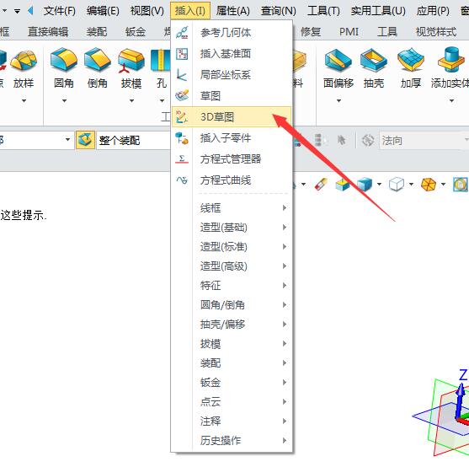Switch to the PMI ribbon tab

[349, 32]
